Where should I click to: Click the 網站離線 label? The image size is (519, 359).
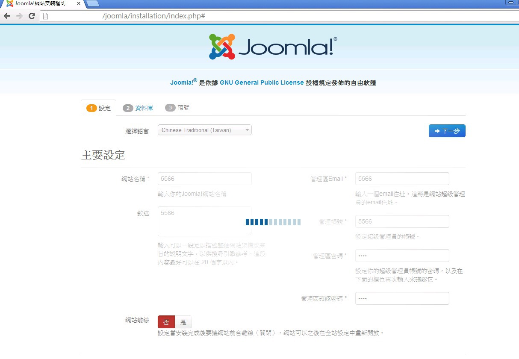click(x=137, y=320)
